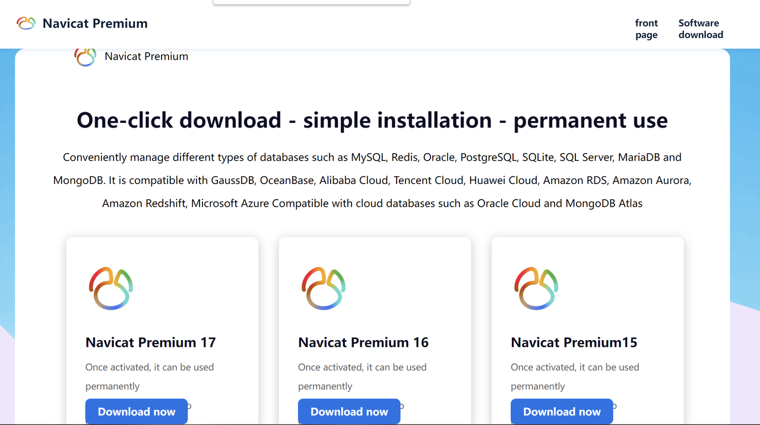
Task: Select the Navicat Premium 16 card title
Action: [363, 342]
